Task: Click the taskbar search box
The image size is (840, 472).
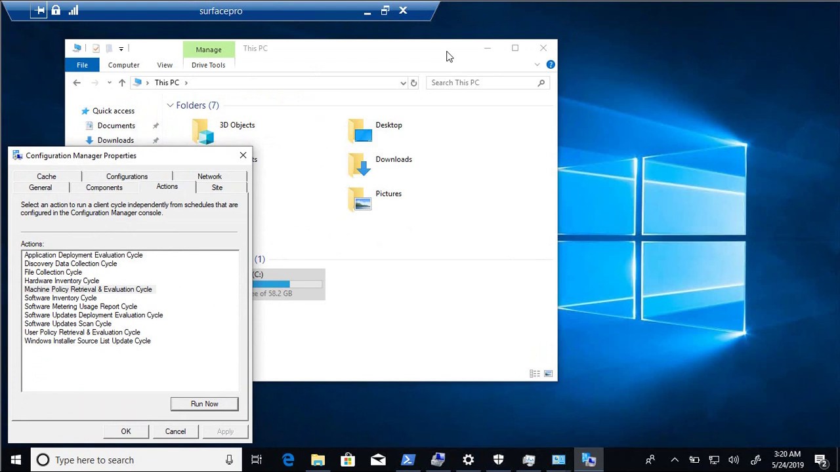Action: coord(136,460)
